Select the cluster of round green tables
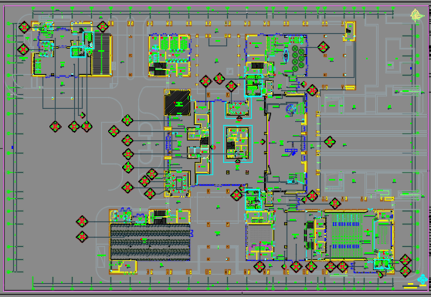 pos(298,59)
